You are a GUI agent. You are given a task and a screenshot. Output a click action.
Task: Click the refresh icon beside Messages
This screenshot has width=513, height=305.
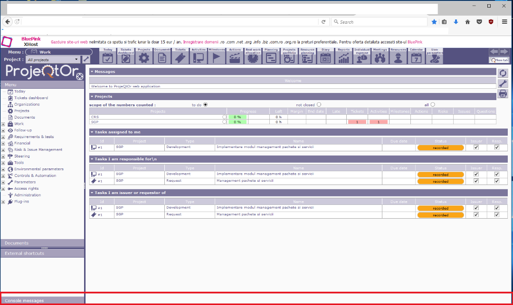[503, 73]
